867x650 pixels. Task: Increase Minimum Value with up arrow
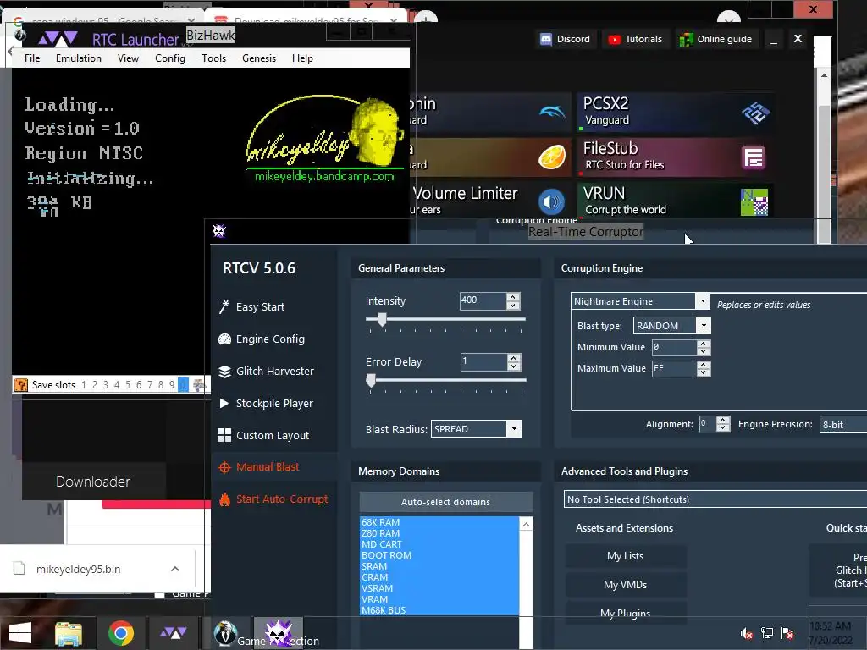point(704,344)
